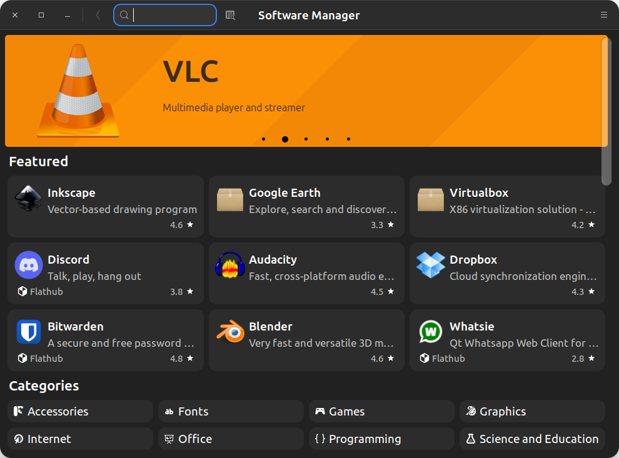Open the Blender logo icon
Viewport: 619px width, 458px height.
pyautogui.click(x=229, y=332)
